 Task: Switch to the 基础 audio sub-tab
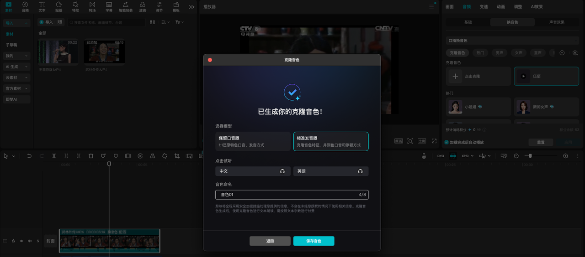[x=468, y=22]
